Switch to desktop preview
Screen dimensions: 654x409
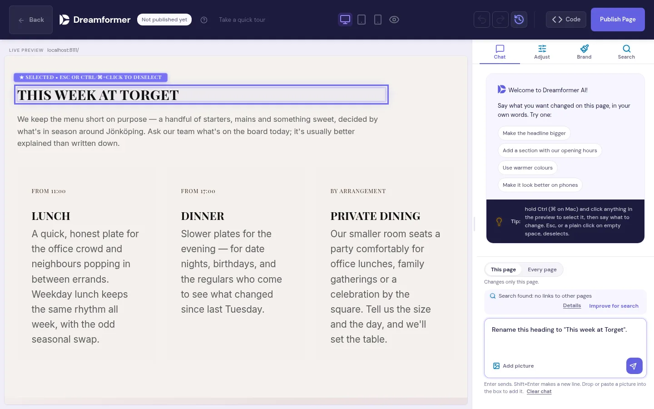click(345, 20)
